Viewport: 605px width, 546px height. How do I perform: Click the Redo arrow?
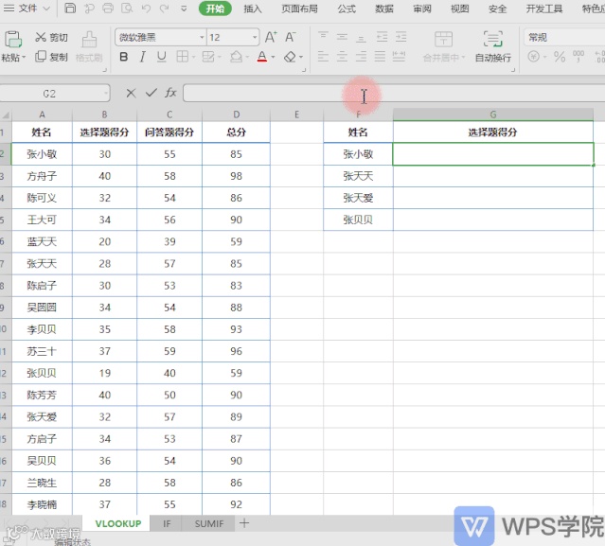coord(165,9)
